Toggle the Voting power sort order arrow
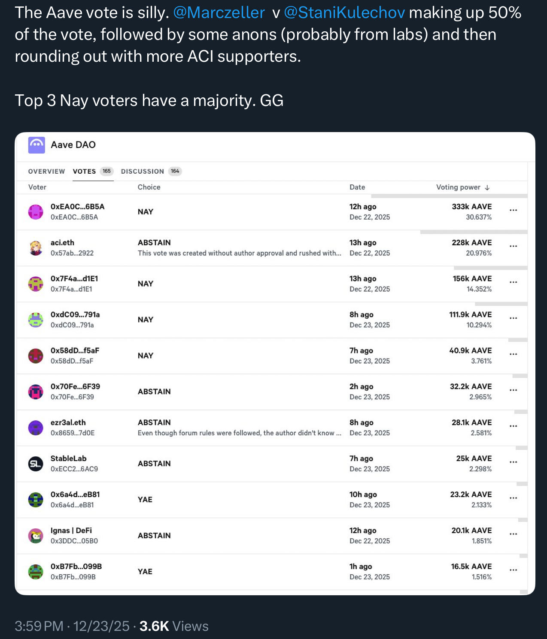Image resolution: width=547 pixels, height=639 pixels. (x=486, y=187)
